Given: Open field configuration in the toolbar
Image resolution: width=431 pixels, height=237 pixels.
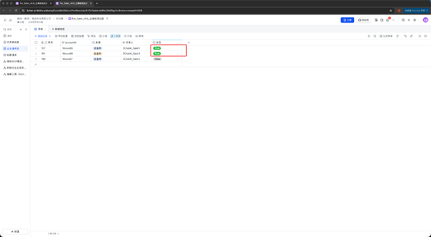Looking at the screenshot, I should point(61,36).
